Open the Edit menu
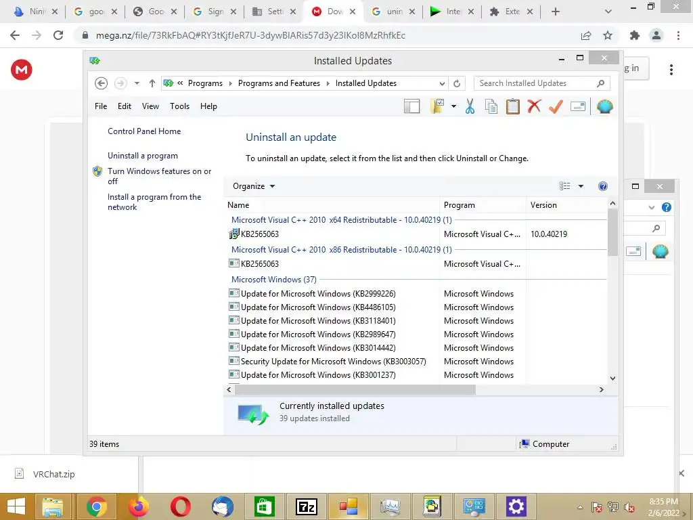This screenshot has width=693, height=520. pyautogui.click(x=125, y=106)
